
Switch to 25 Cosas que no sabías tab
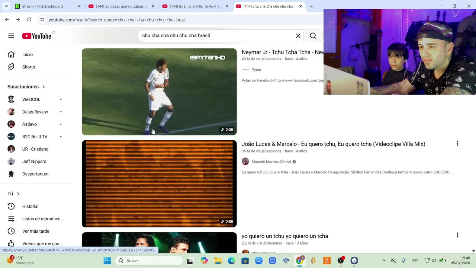pyautogui.click(x=122, y=6)
